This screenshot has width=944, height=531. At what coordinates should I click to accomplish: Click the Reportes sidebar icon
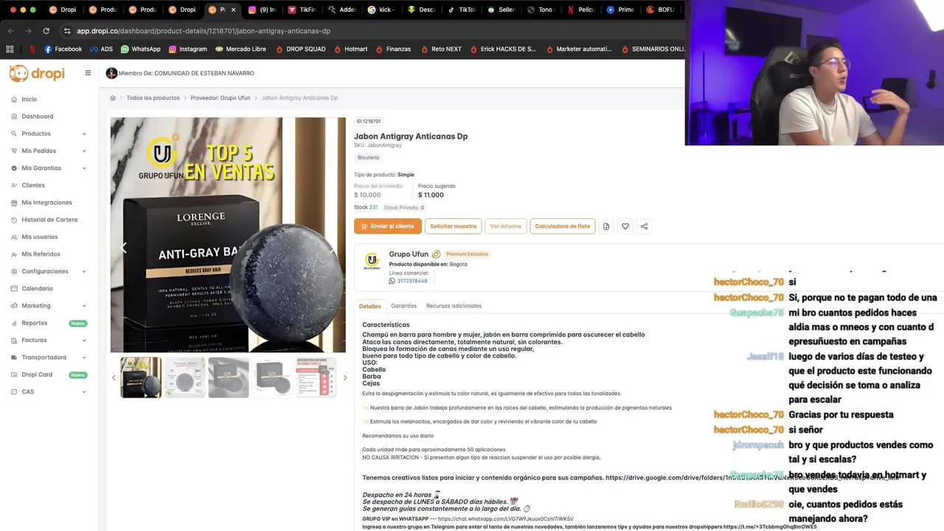point(14,323)
